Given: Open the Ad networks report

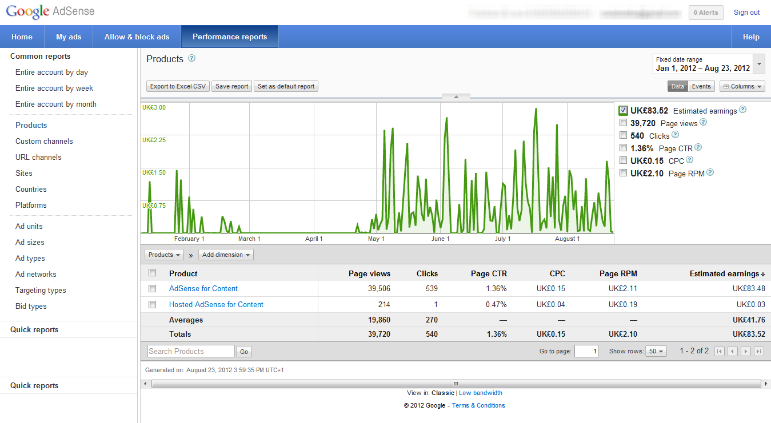Looking at the screenshot, I should (x=36, y=275).
